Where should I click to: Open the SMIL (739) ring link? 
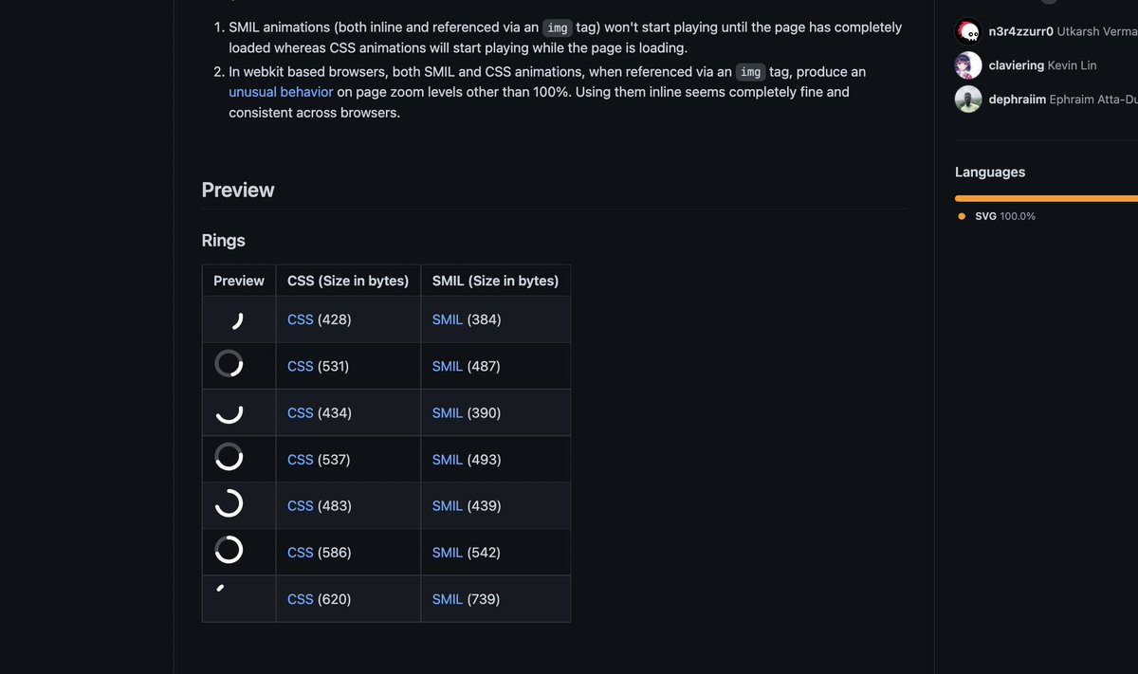447,599
